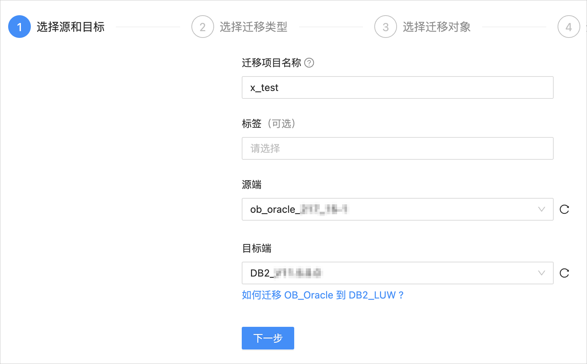Click step 2 number circle
Image resolution: width=587 pixels, height=364 pixels.
(202, 27)
